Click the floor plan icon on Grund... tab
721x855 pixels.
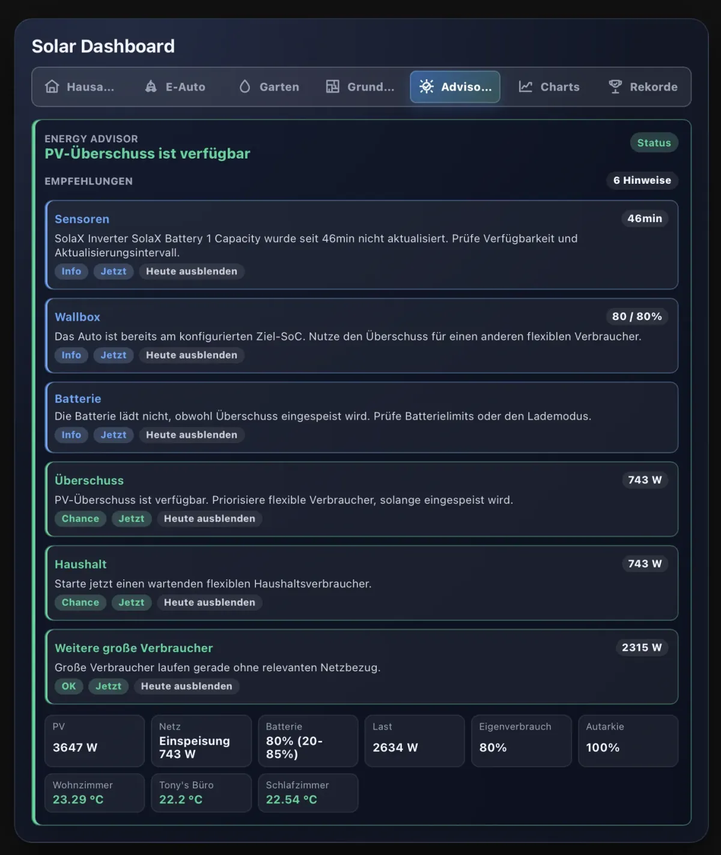pyautogui.click(x=333, y=86)
